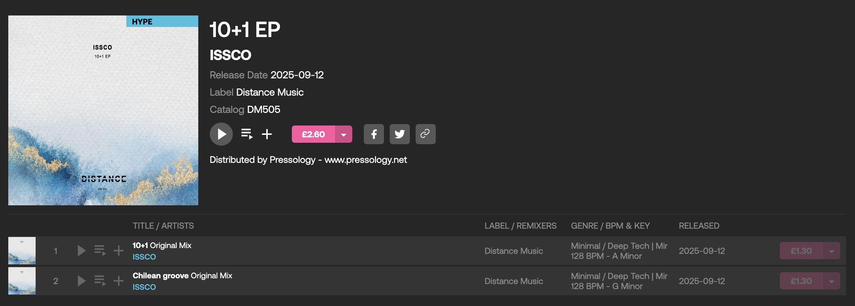Add the release to a playlist
The height and width of the screenshot is (306, 855).
tap(267, 134)
